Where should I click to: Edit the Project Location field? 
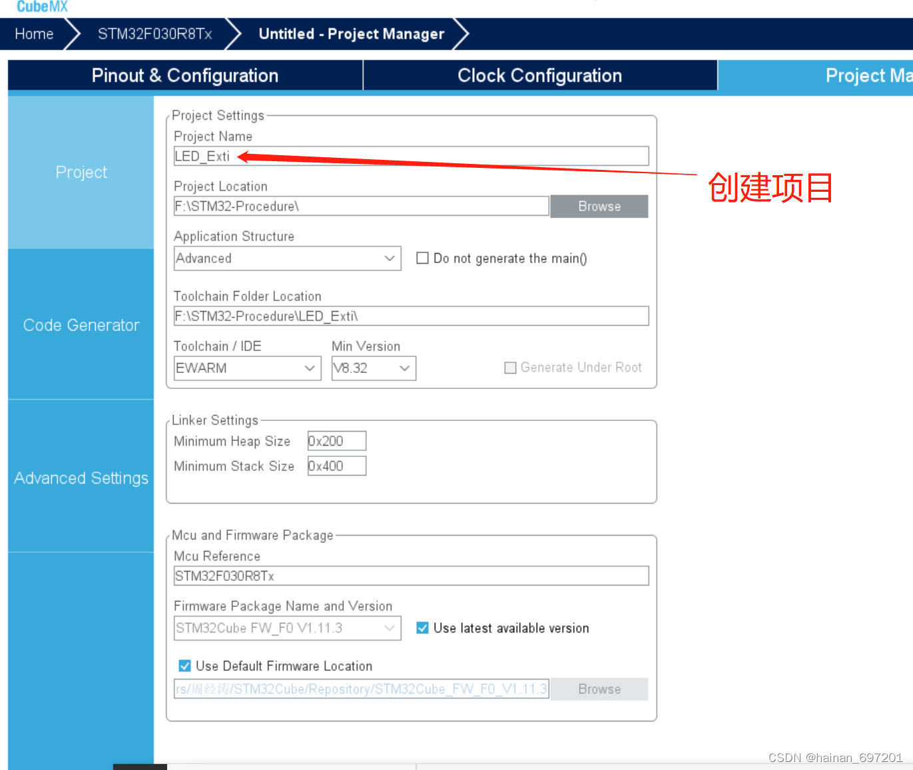pyautogui.click(x=362, y=206)
